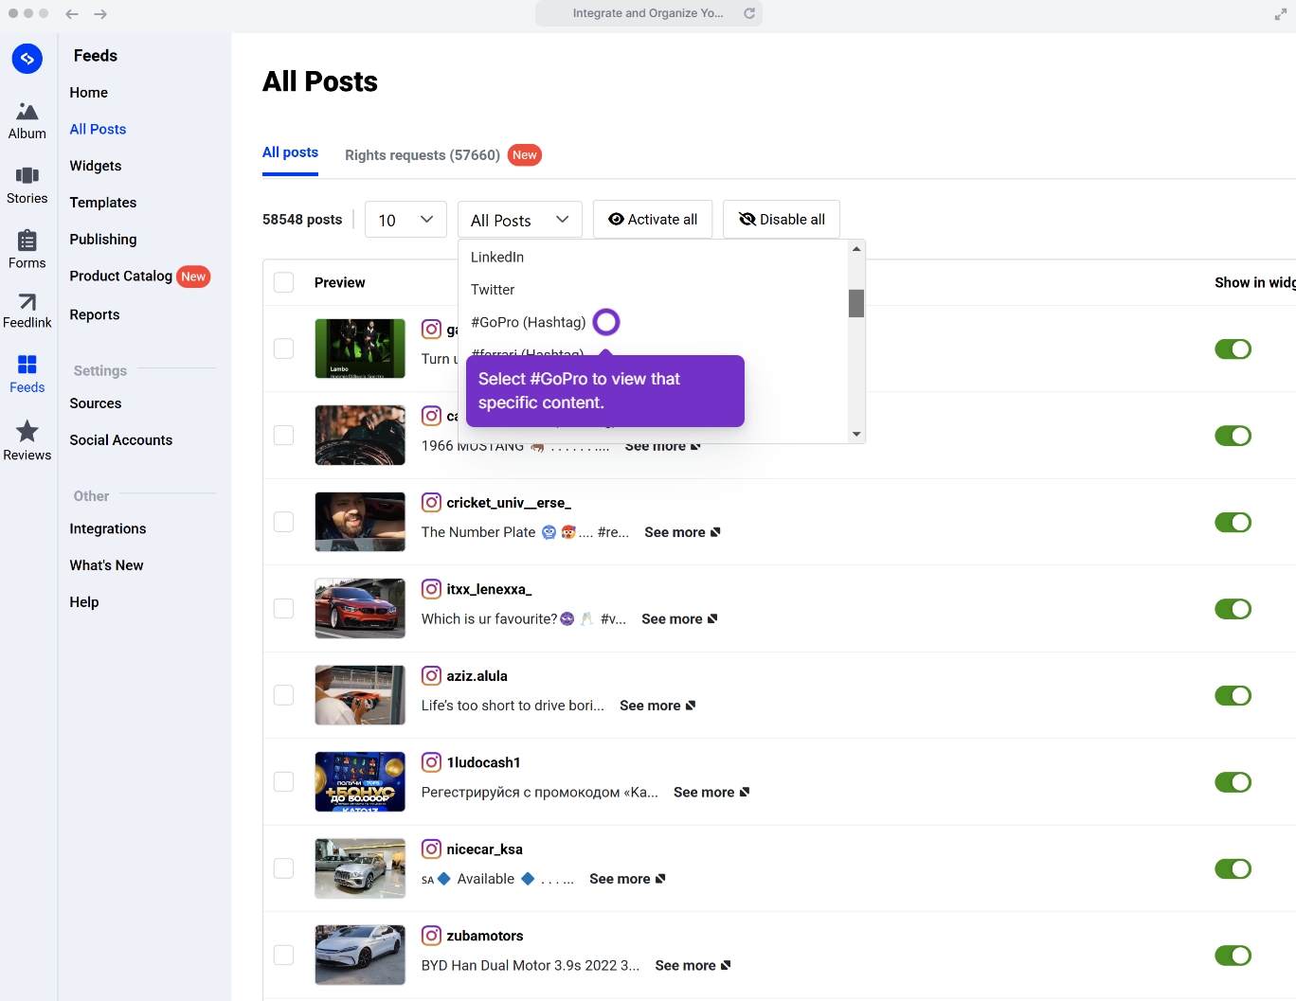Select the Feedlink sidebar icon

tap(27, 309)
